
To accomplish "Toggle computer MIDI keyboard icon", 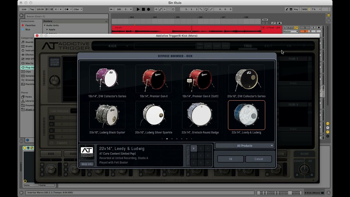I will coord(291,9).
